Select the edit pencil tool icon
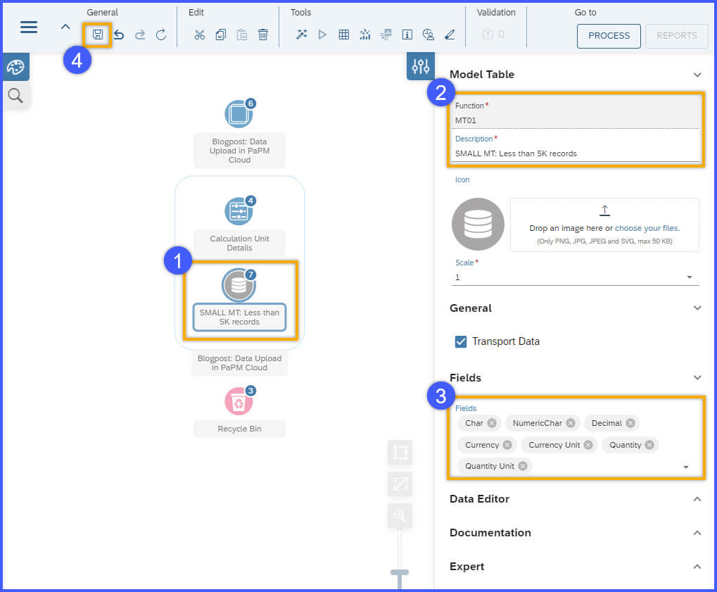717x592 pixels. pos(450,34)
